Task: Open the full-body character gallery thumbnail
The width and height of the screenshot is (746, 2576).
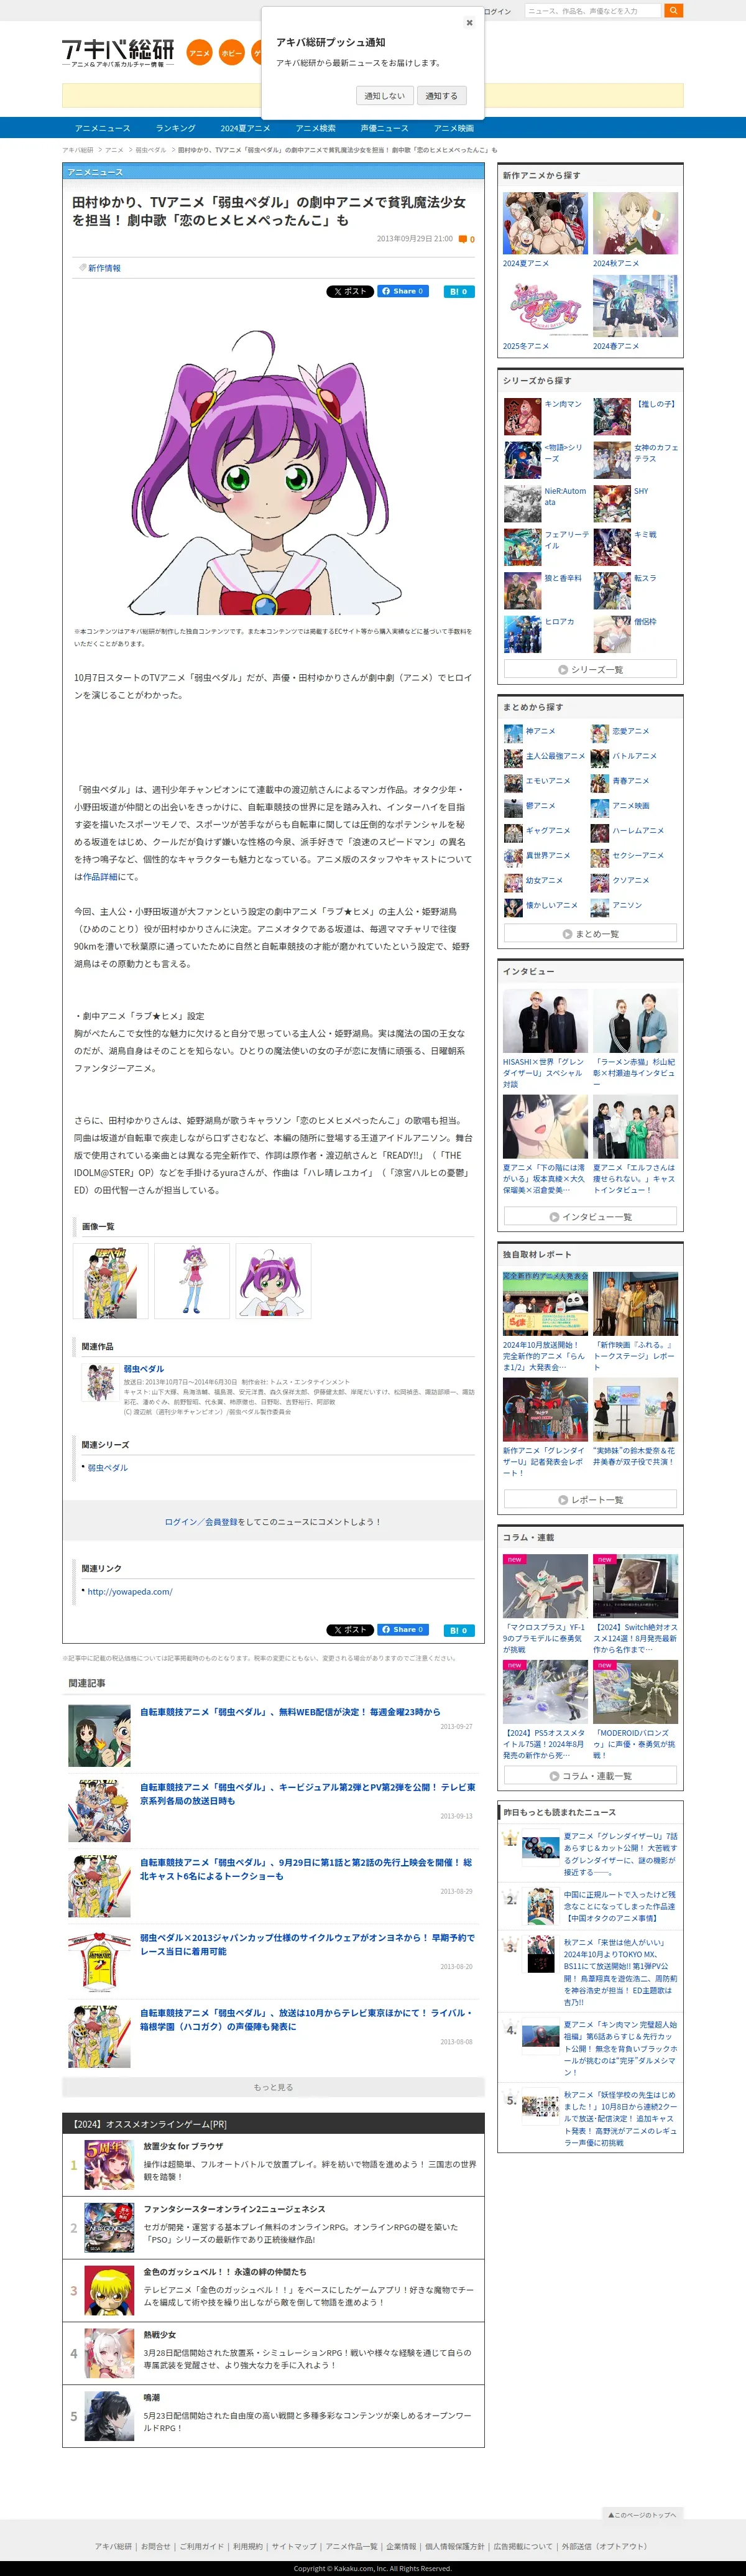Action: [192, 1281]
